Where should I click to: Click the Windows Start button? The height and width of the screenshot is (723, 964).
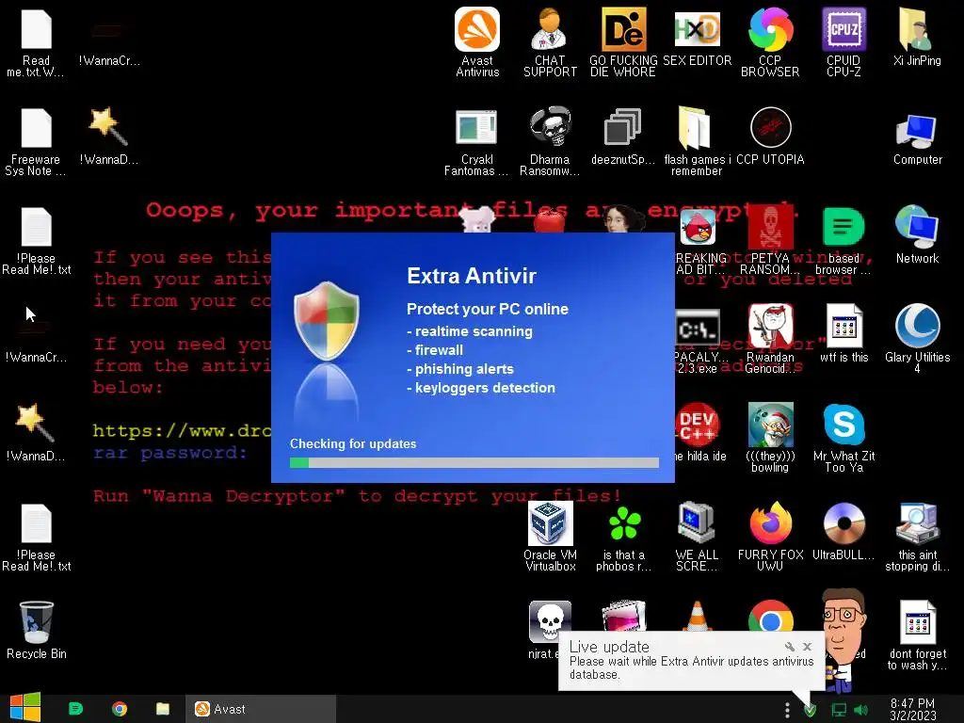24,708
